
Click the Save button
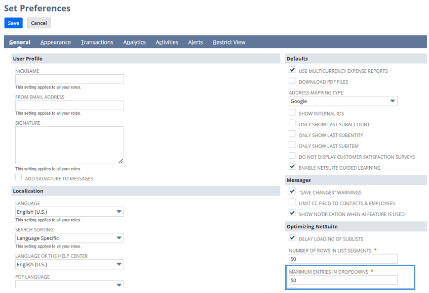click(x=13, y=23)
